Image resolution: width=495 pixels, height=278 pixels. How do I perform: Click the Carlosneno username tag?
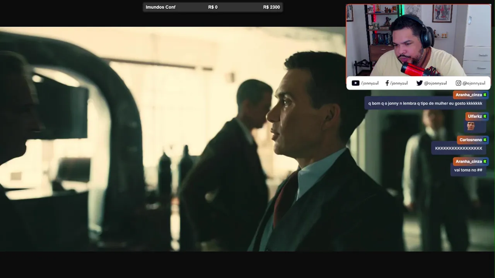tap(473, 140)
